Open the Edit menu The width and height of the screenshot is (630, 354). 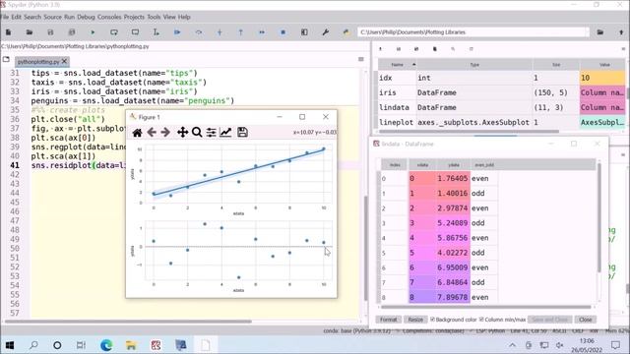[16, 17]
